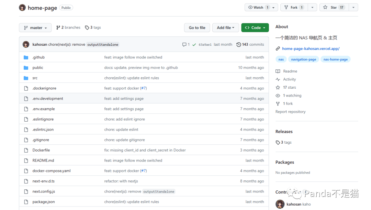Click the public folder icon
The width and height of the screenshot is (371, 210).
(26, 68)
